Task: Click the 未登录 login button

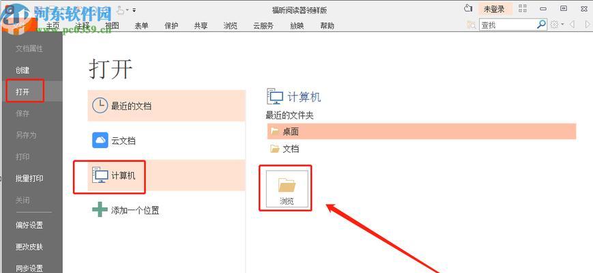Action: click(494, 9)
